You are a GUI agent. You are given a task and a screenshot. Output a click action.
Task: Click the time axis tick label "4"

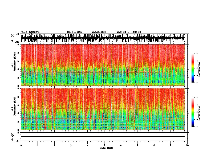[x=88, y=145]
